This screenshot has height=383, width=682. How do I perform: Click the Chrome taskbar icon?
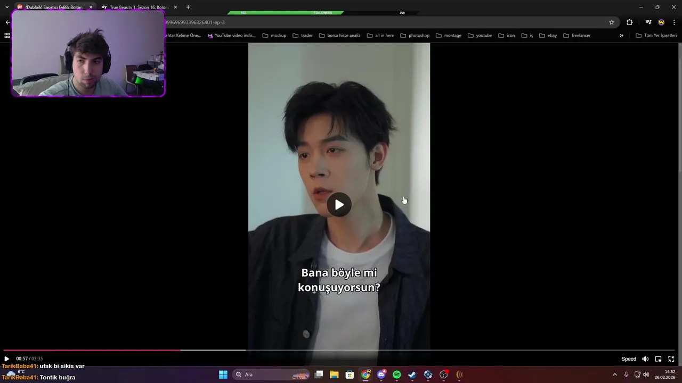pyautogui.click(x=366, y=374)
